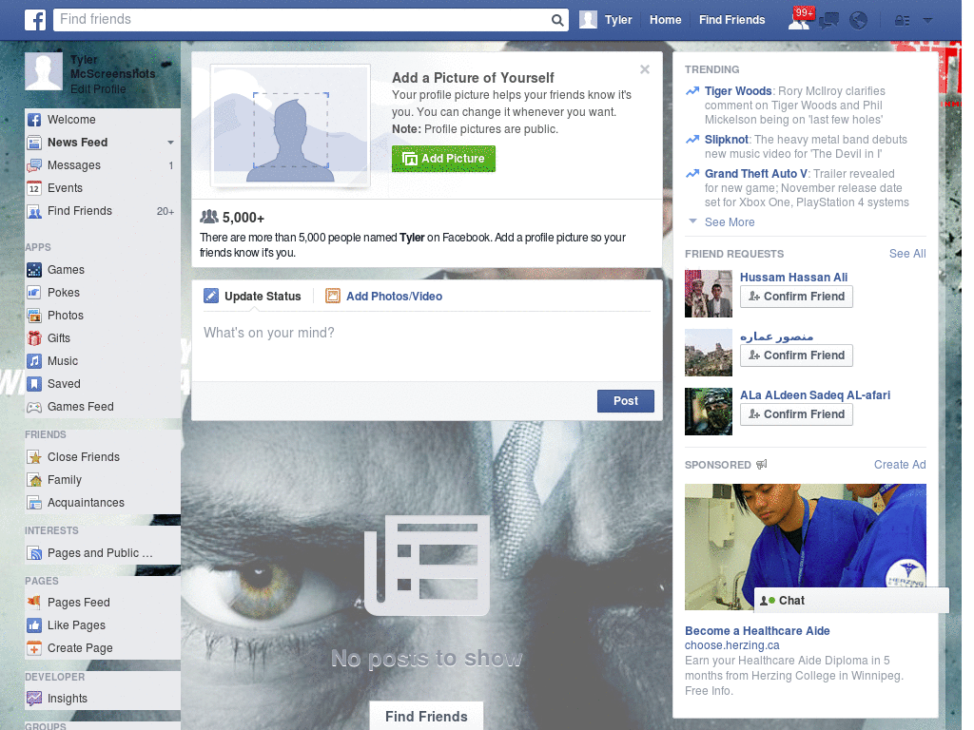Open friend requests notification icon

(x=799, y=21)
